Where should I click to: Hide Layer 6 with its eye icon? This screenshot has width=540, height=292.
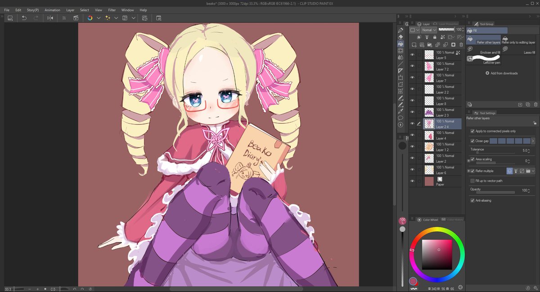click(x=412, y=169)
